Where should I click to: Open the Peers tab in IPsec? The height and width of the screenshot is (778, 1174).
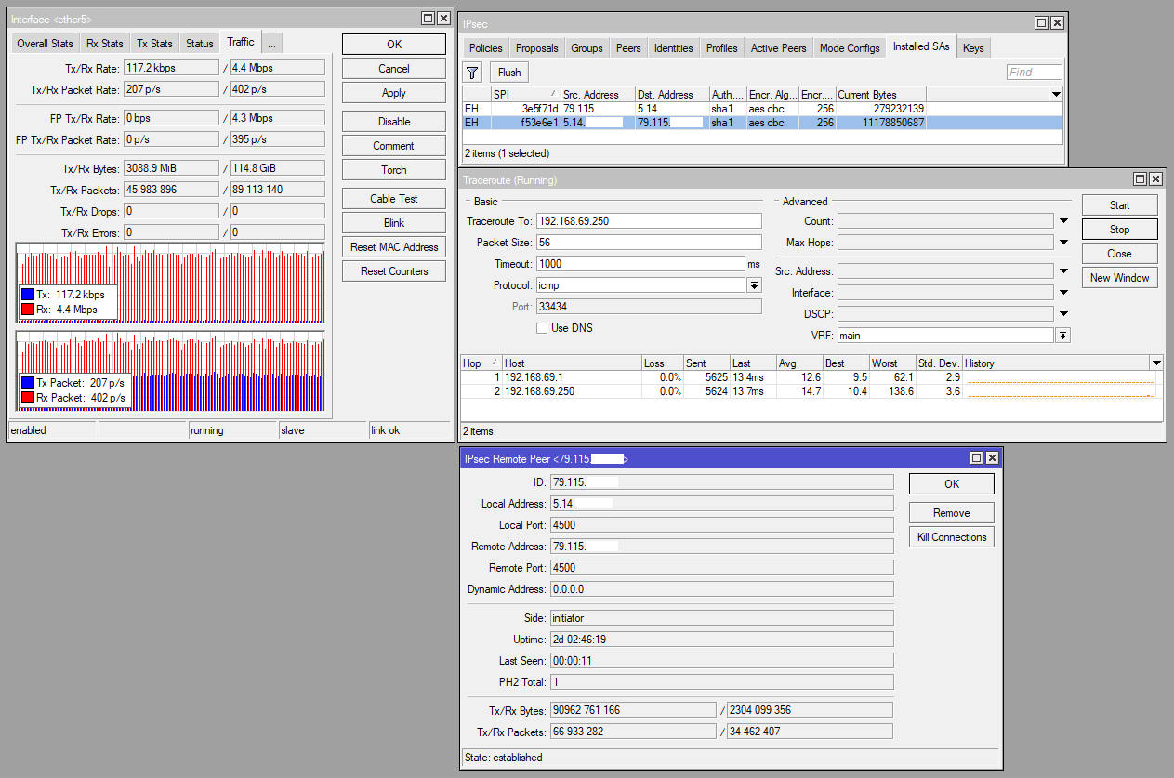628,48
